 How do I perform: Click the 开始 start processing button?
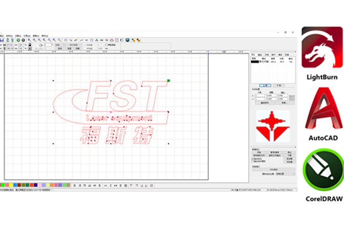tap(259, 152)
